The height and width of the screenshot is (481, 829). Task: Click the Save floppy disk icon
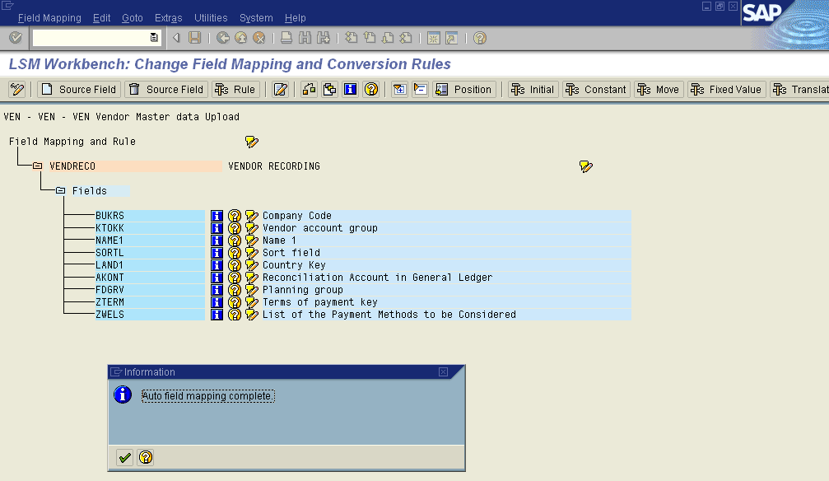click(x=195, y=38)
